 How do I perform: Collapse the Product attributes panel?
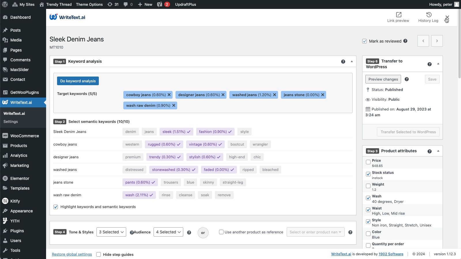[x=438, y=151]
